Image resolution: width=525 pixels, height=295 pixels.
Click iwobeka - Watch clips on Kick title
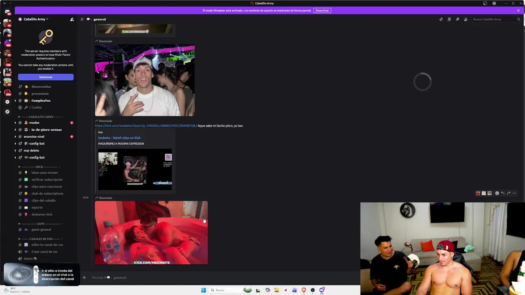coord(119,138)
